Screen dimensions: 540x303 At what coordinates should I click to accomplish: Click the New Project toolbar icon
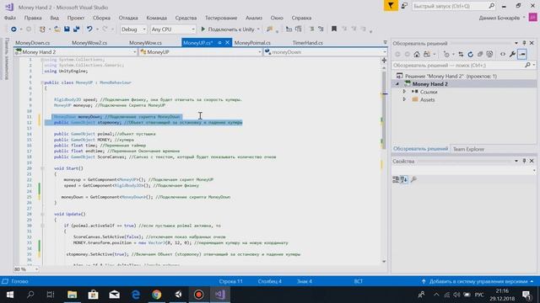tap(42, 29)
